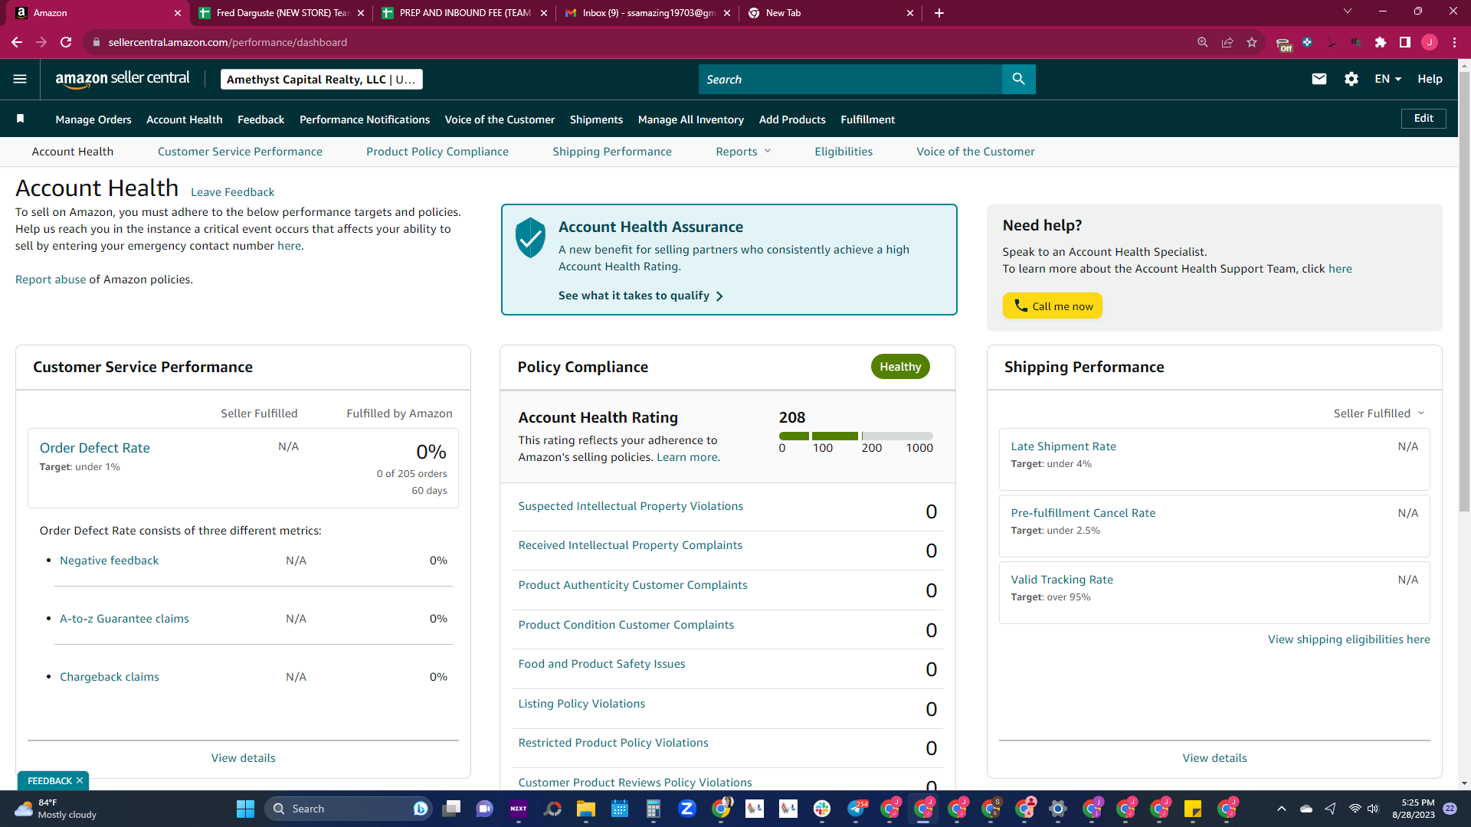Open Telegram from the taskbar
The width and height of the screenshot is (1471, 827).
856,809
